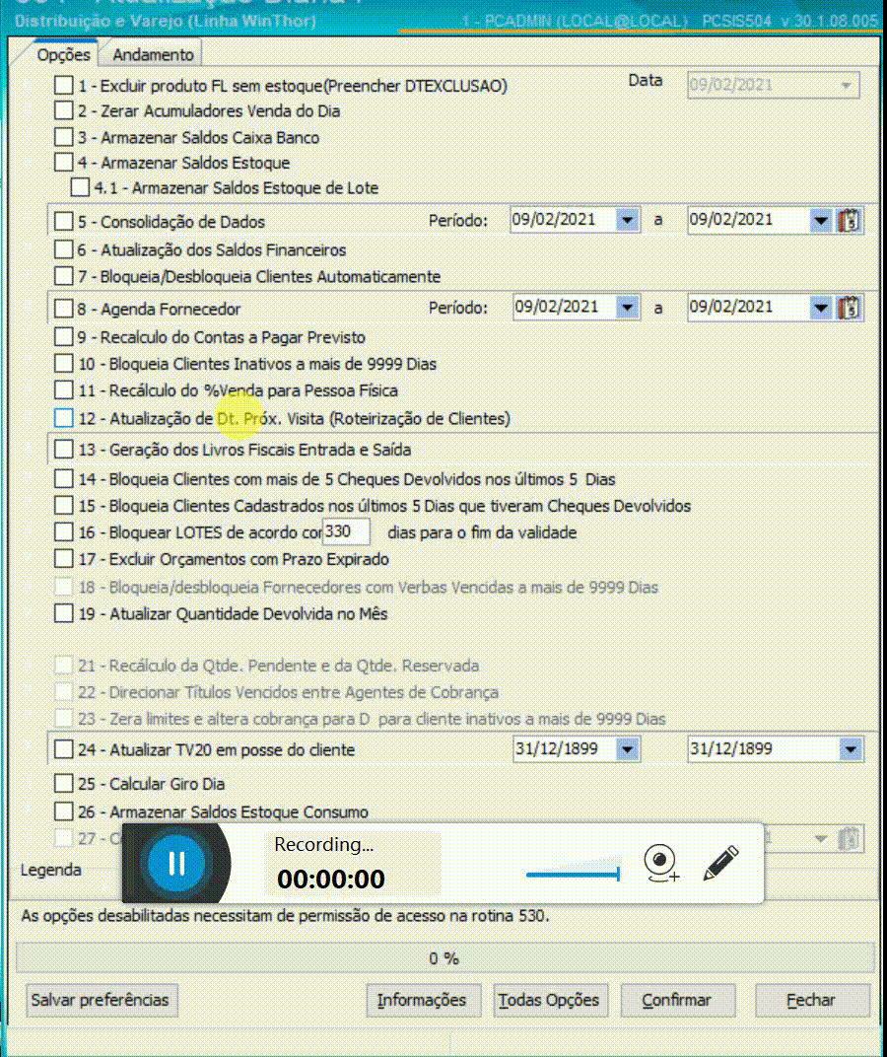Open Consolidação de Dados start date dropdown
The height and width of the screenshot is (1057, 887).
[628, 220]
